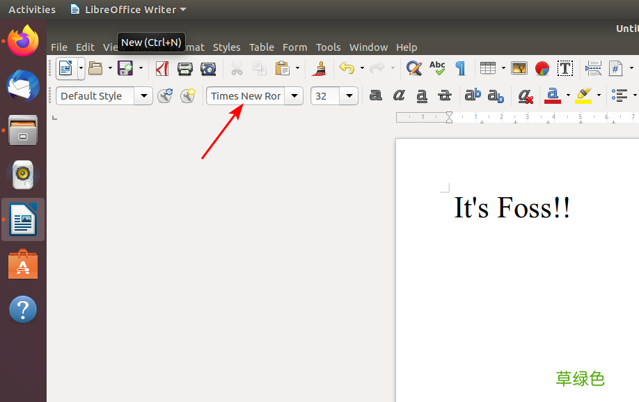Click the Print document icon
This screenshot has width=639, height=402.
pos(184,68)
